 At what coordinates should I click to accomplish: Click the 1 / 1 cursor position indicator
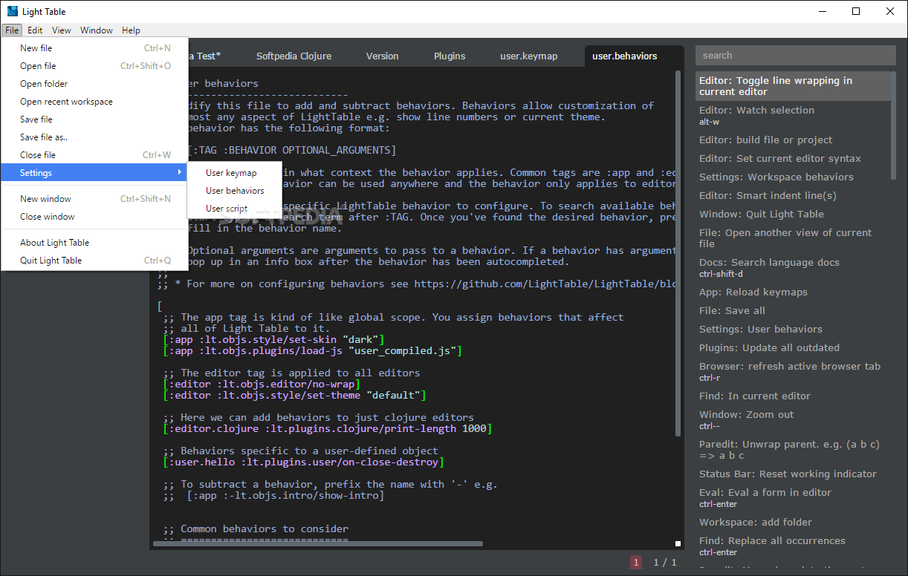(665, 563)
